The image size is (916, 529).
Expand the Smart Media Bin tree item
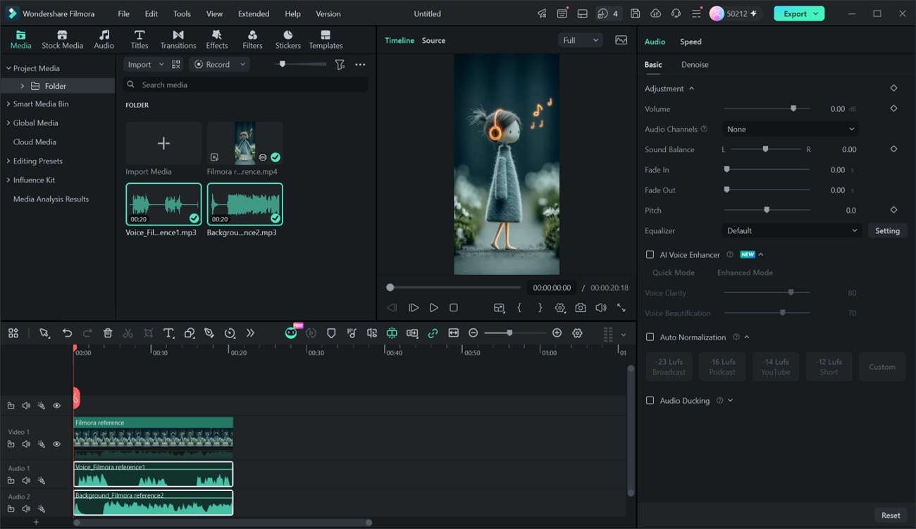tap(8, 104)
